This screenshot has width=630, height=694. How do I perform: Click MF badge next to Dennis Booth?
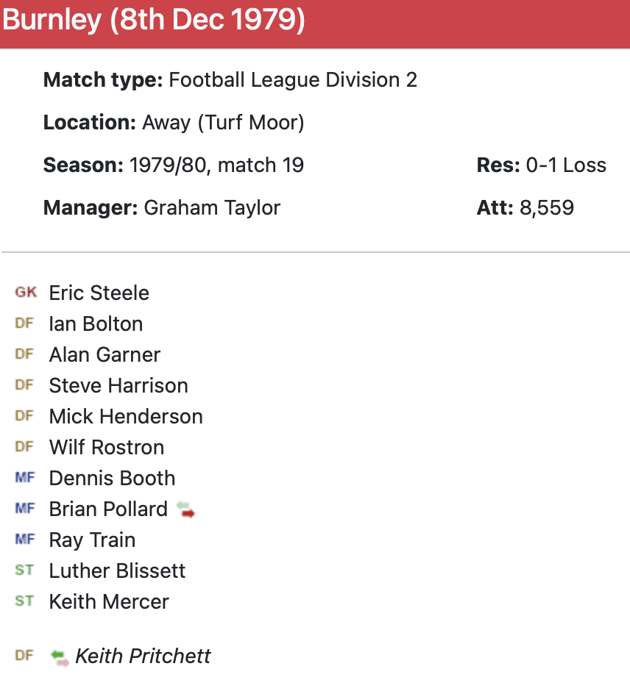pos(24,478)
